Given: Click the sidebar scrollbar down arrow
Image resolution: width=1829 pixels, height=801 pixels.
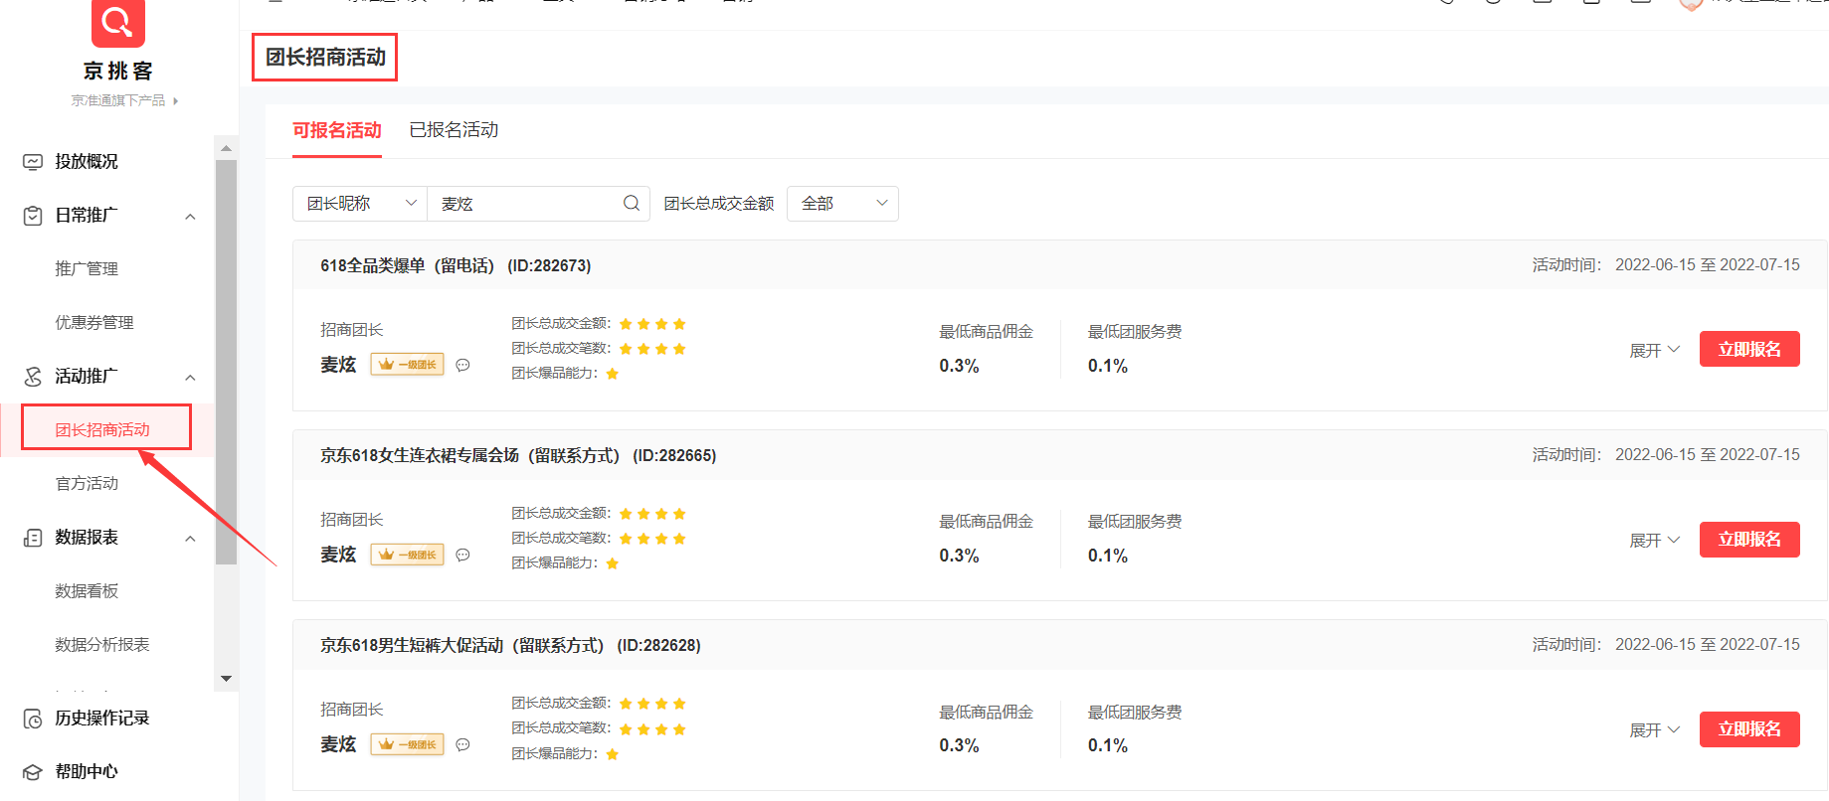Looking at the screenshot, I should point(226,679).
